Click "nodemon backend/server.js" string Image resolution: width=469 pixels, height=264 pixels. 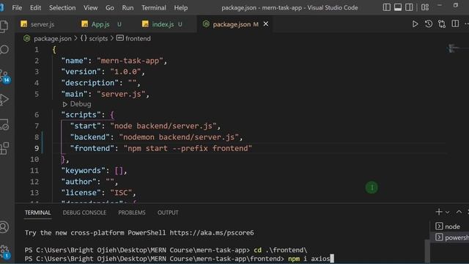pyautogui.click(x=179, y=137)
